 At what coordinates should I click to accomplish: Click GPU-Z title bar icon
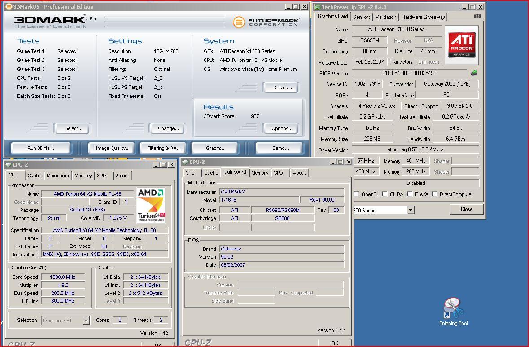[x=317, y=7]
